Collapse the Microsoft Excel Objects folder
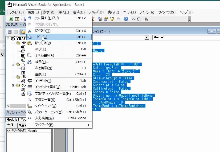The height and width of the screenshot is (152, 220). pyautogui.click(x=13, y=43)
